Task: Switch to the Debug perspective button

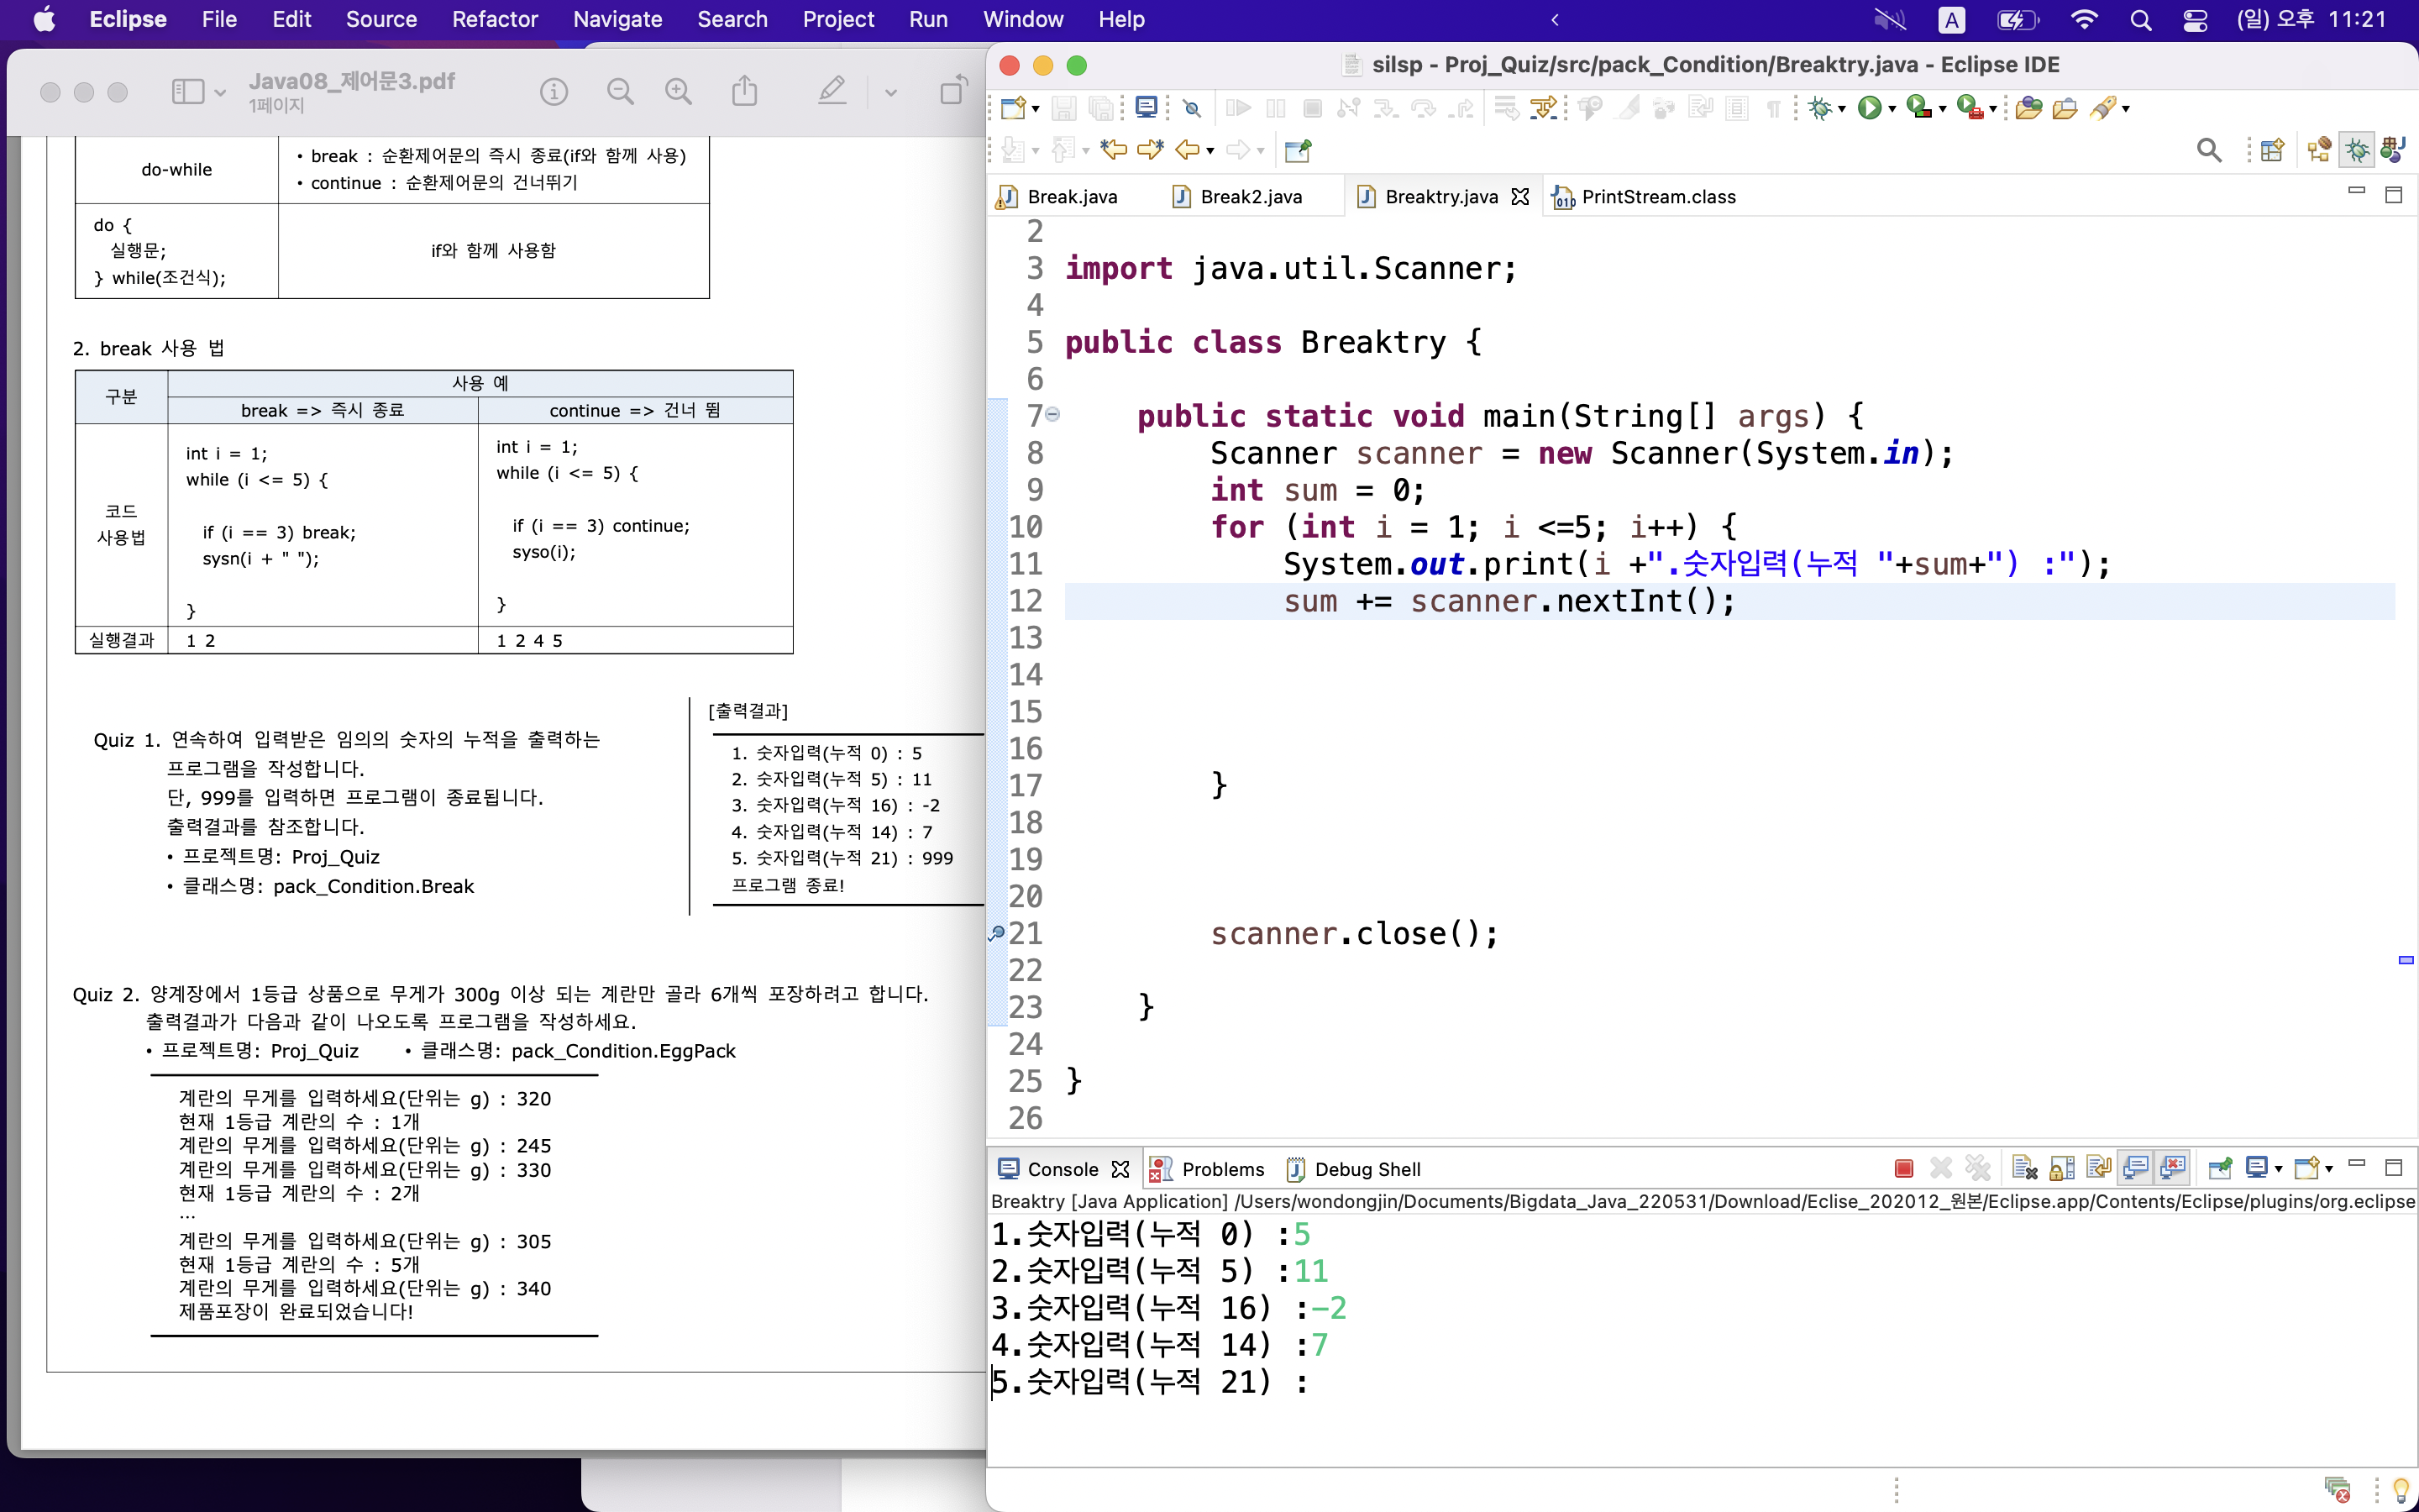Action: [2357, 151]
